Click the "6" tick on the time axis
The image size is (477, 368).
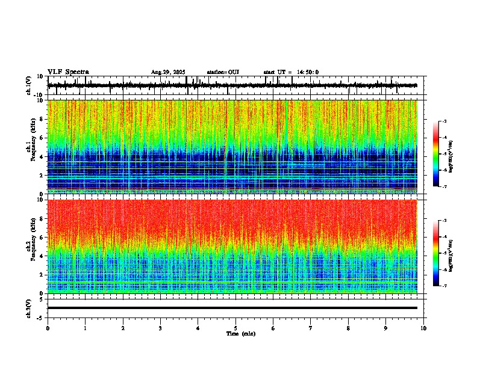coord(273,328)
